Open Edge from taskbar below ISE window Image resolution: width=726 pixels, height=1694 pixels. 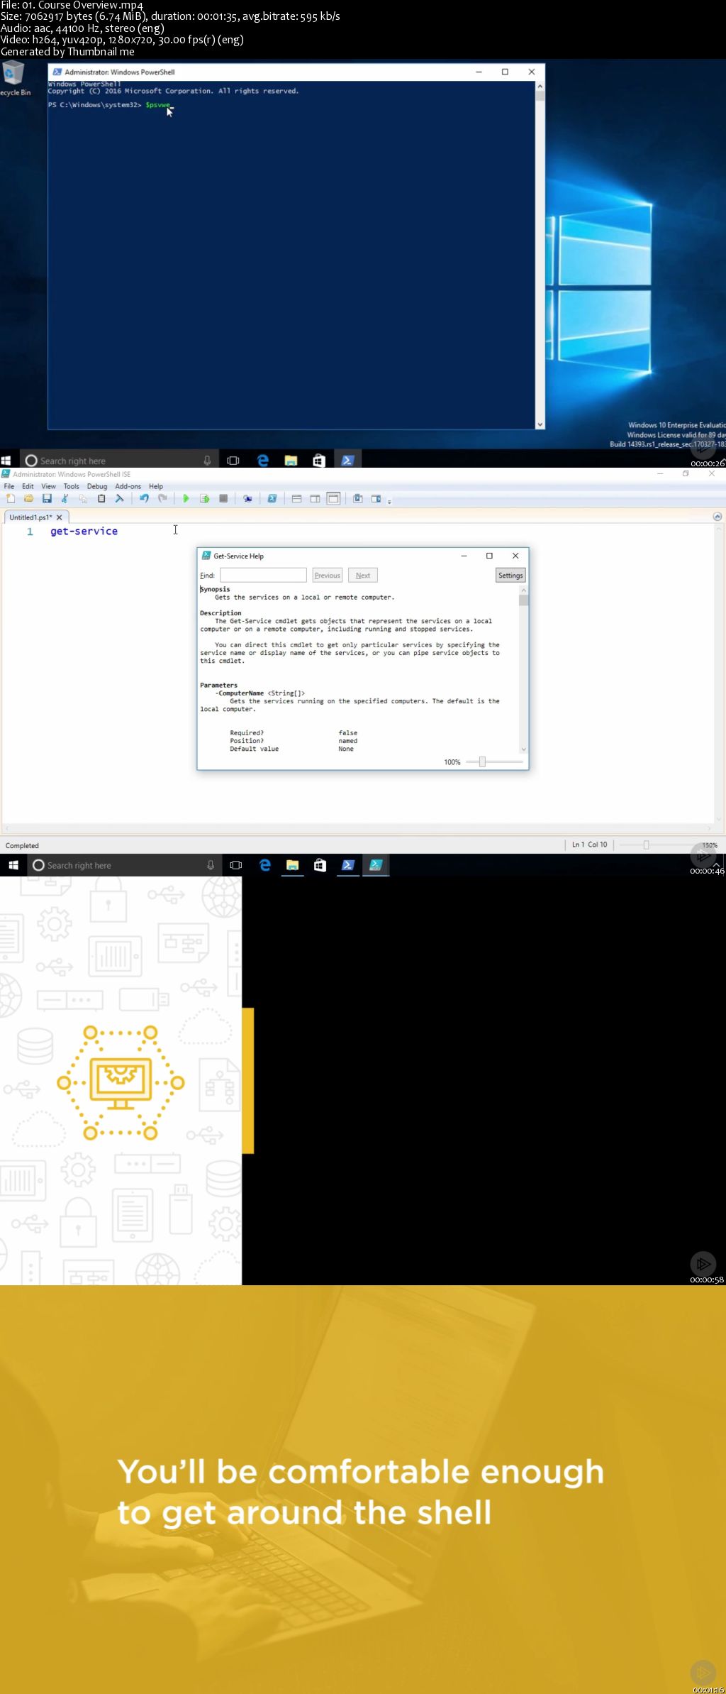(265, 865)
